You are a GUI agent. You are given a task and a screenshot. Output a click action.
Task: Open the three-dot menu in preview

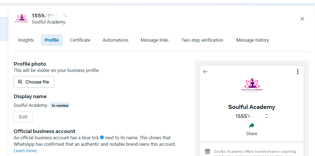297,72
